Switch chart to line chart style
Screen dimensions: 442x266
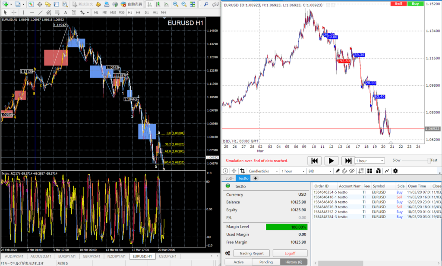coord(166,4)
